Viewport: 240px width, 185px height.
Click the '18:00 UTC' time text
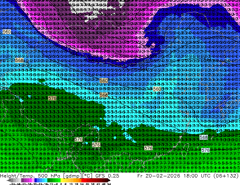(x=198, y=176)
